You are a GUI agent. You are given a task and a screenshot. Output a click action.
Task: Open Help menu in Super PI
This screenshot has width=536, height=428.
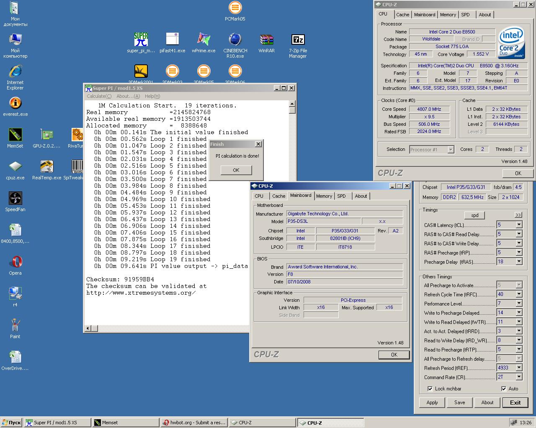click(152, 96)
